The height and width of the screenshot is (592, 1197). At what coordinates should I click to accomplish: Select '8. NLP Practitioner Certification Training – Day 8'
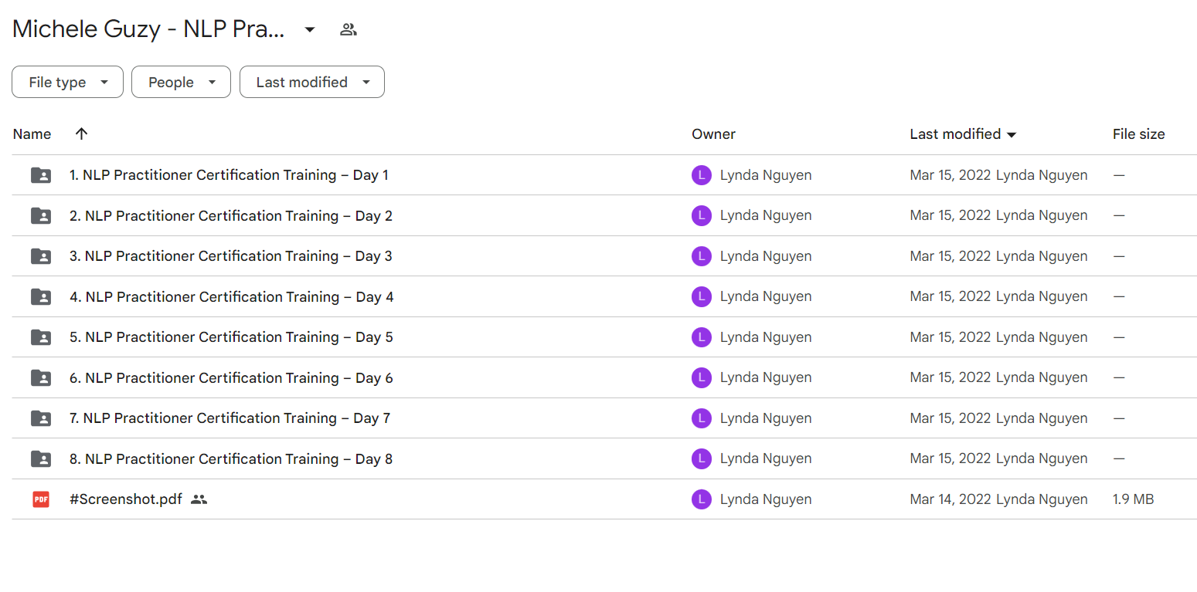[x=231, y=458]
